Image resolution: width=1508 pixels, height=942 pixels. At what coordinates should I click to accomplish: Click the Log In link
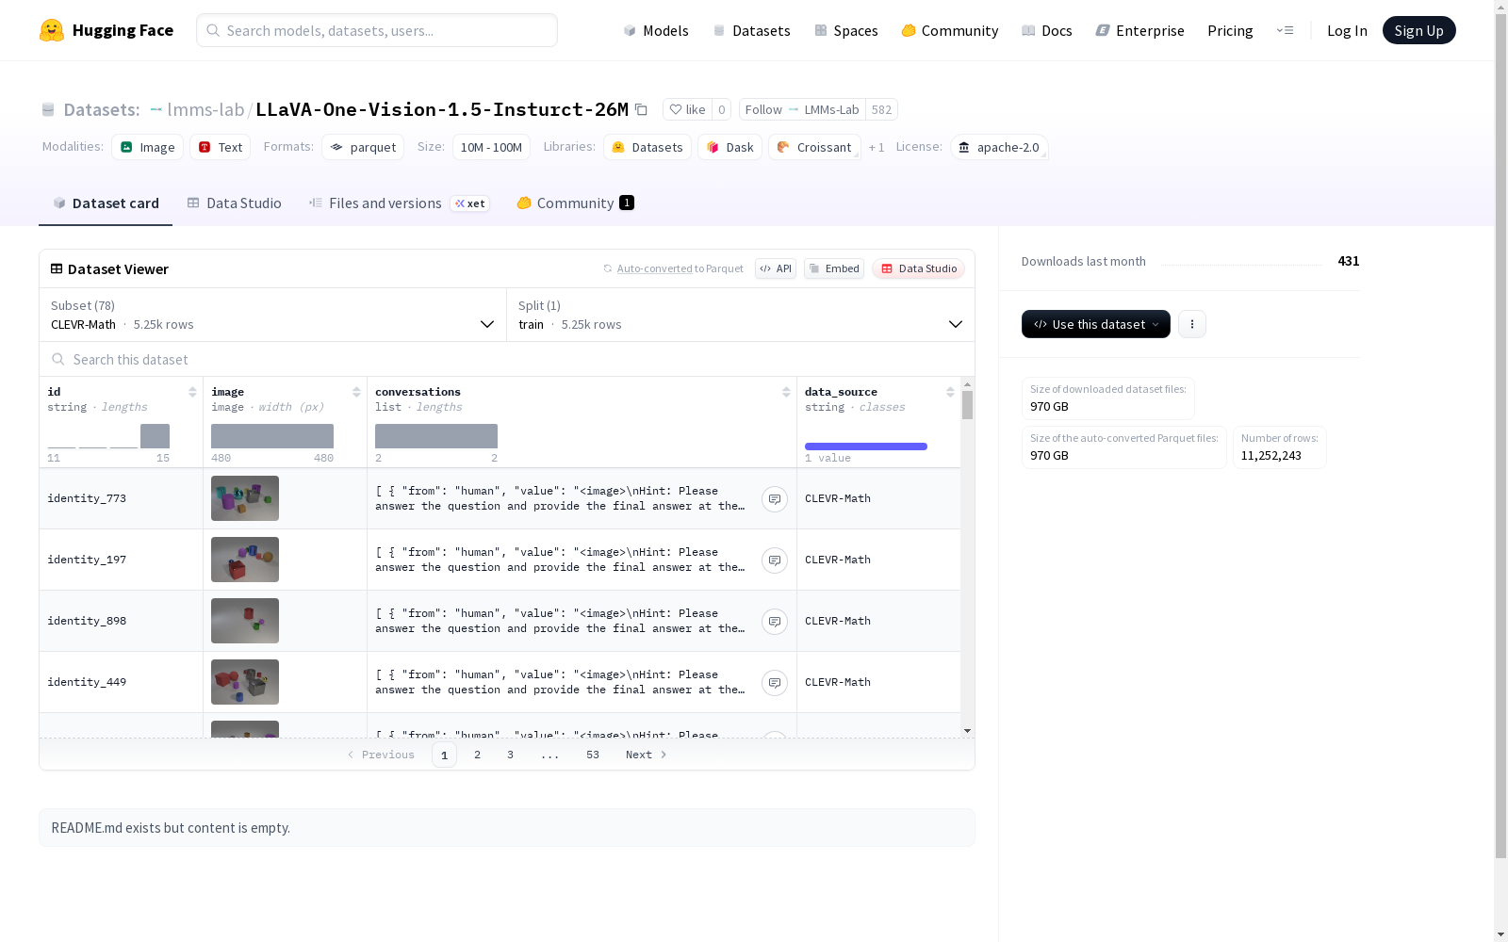1347,30
